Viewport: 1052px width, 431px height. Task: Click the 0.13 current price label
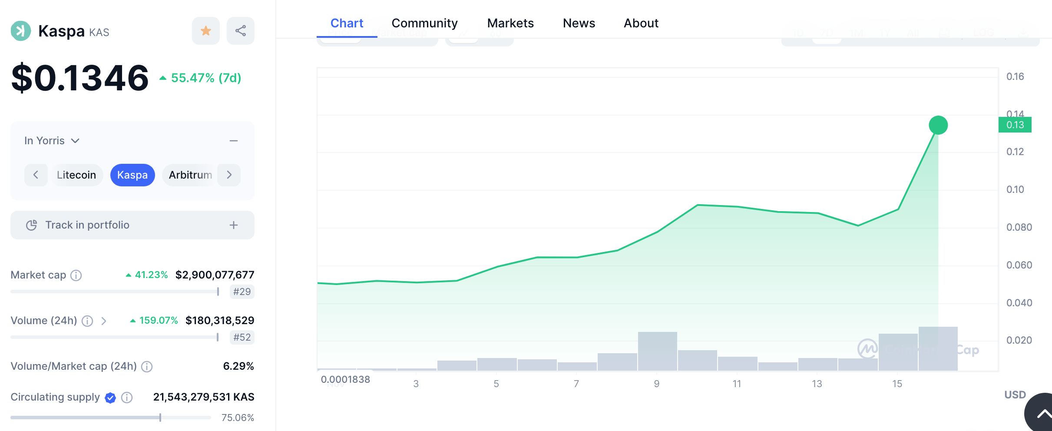coord(1015,125)
